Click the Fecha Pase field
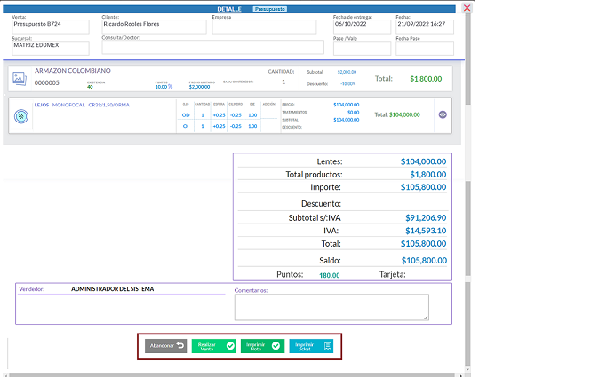Viewport: 591px width, 377px height. coord(425,48)
